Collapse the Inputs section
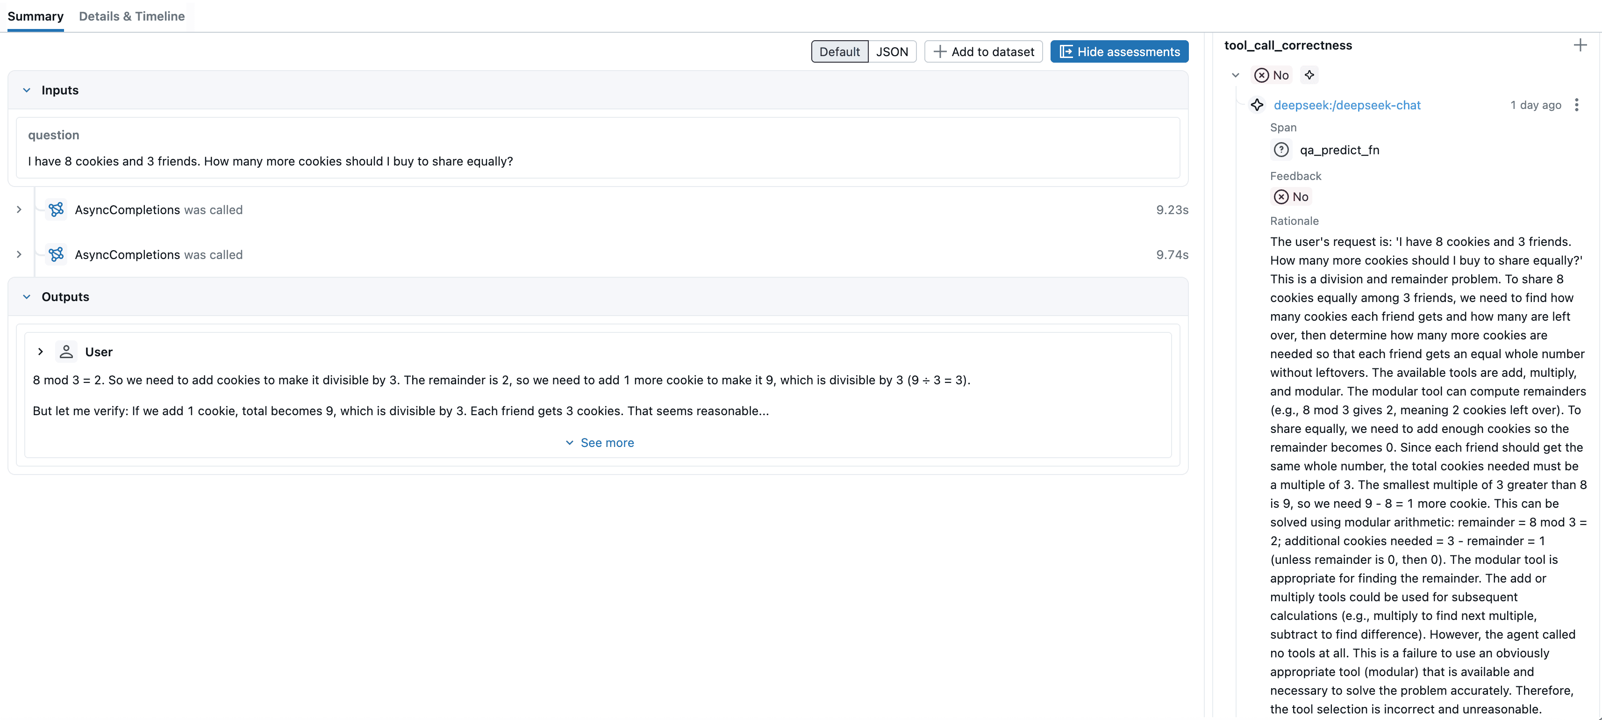The height and width of the screenshot is (720, 1602). (26, 90)
